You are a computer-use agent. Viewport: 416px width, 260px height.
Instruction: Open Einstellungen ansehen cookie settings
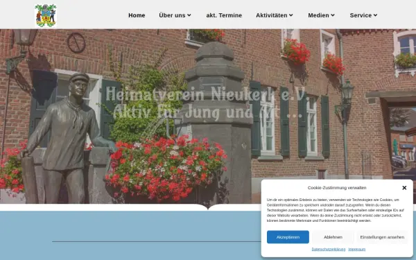(382, 237)
